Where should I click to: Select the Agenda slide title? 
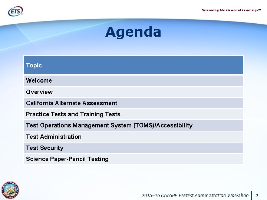(133, 32)
